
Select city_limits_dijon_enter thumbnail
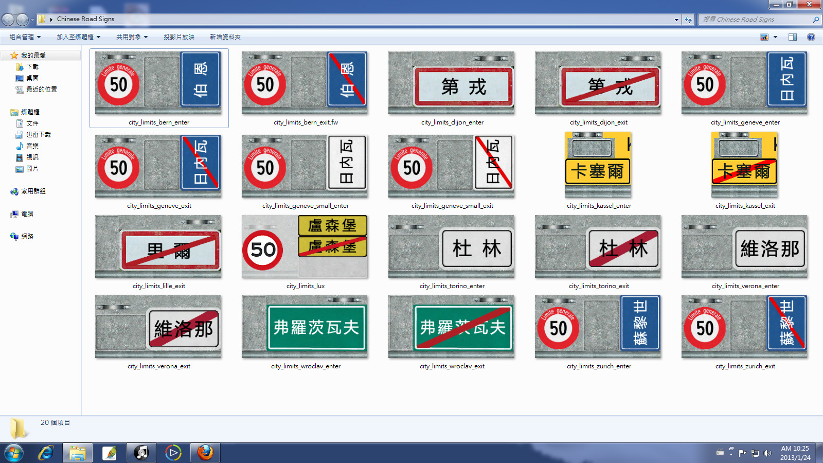tap(452, 83)
